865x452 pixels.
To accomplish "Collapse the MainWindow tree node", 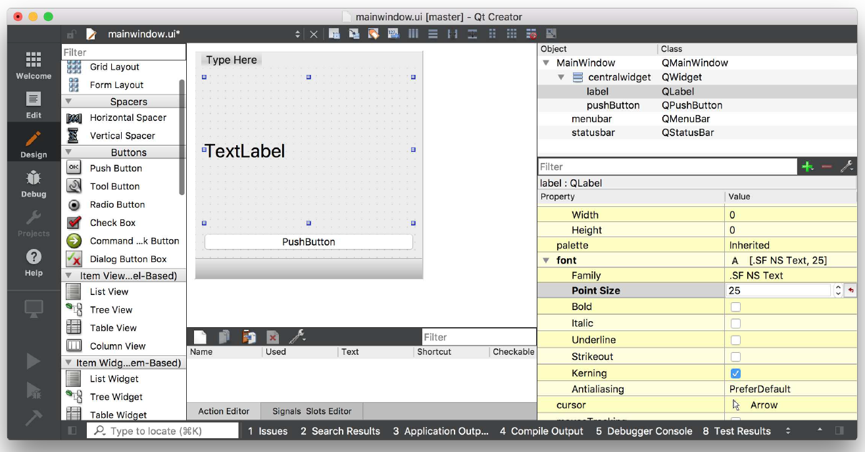I will [x=546, y=63].
